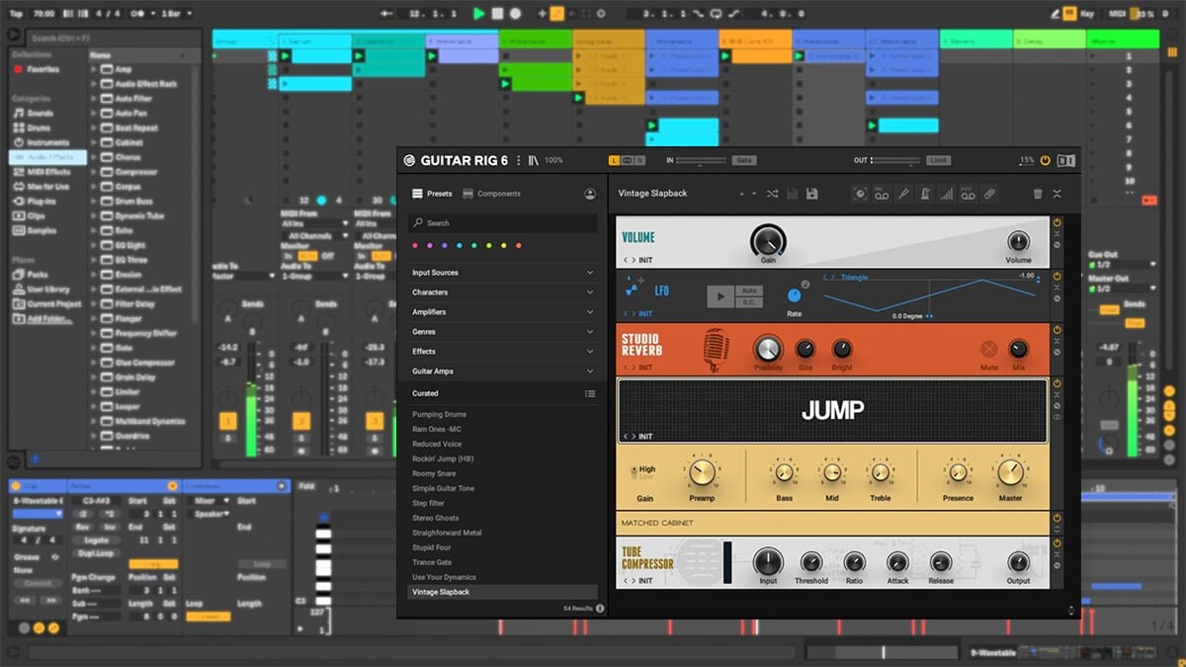Toggle power on the Jump amp module

point(1057,383)
